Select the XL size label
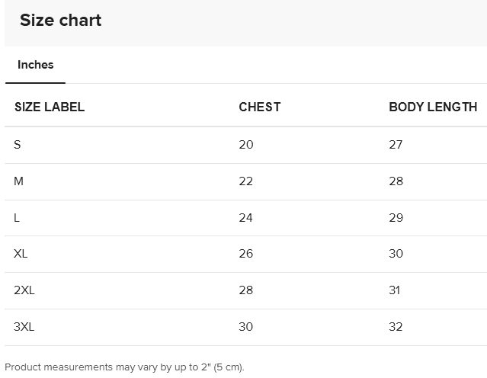Screen dimensions: 487x378 point(21,254)
